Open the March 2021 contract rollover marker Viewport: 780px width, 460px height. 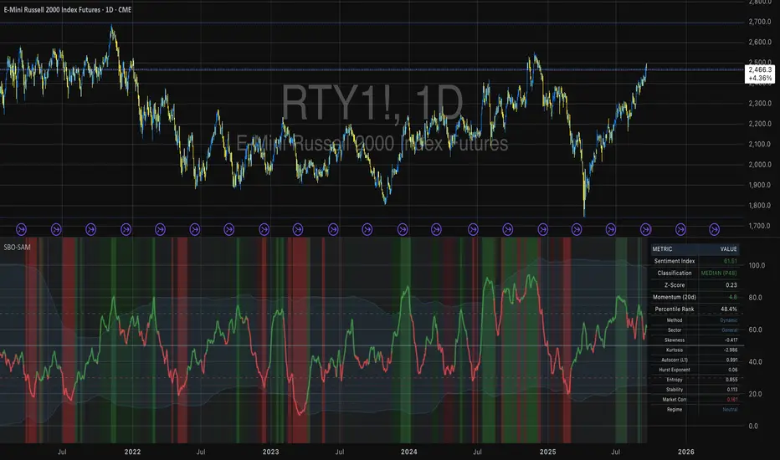click(22, 229)
